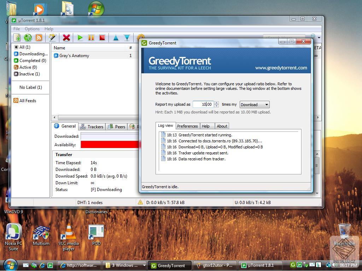Click the yellow warning icon in status bar
This screenshot has height=271, width=362.
coord(140,202)
